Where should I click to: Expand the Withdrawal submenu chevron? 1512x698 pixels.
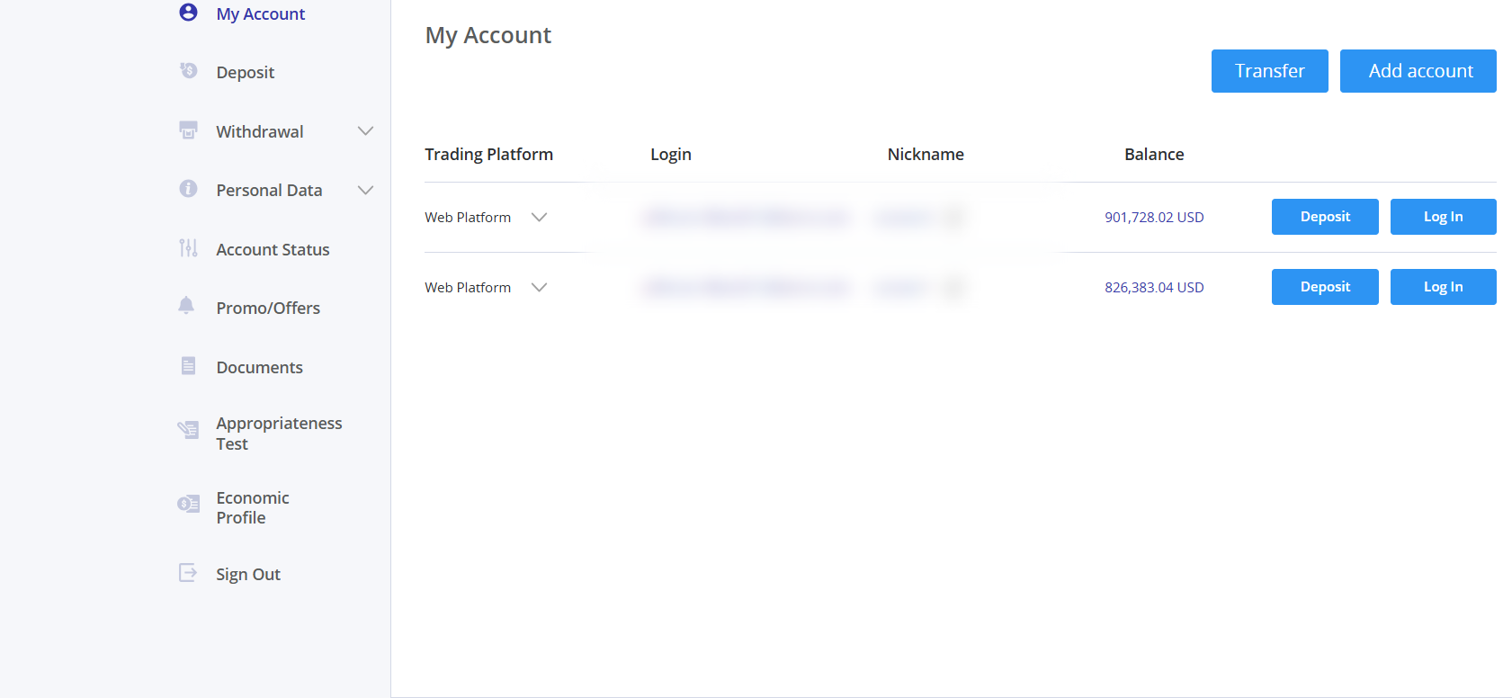click(365, 131)
